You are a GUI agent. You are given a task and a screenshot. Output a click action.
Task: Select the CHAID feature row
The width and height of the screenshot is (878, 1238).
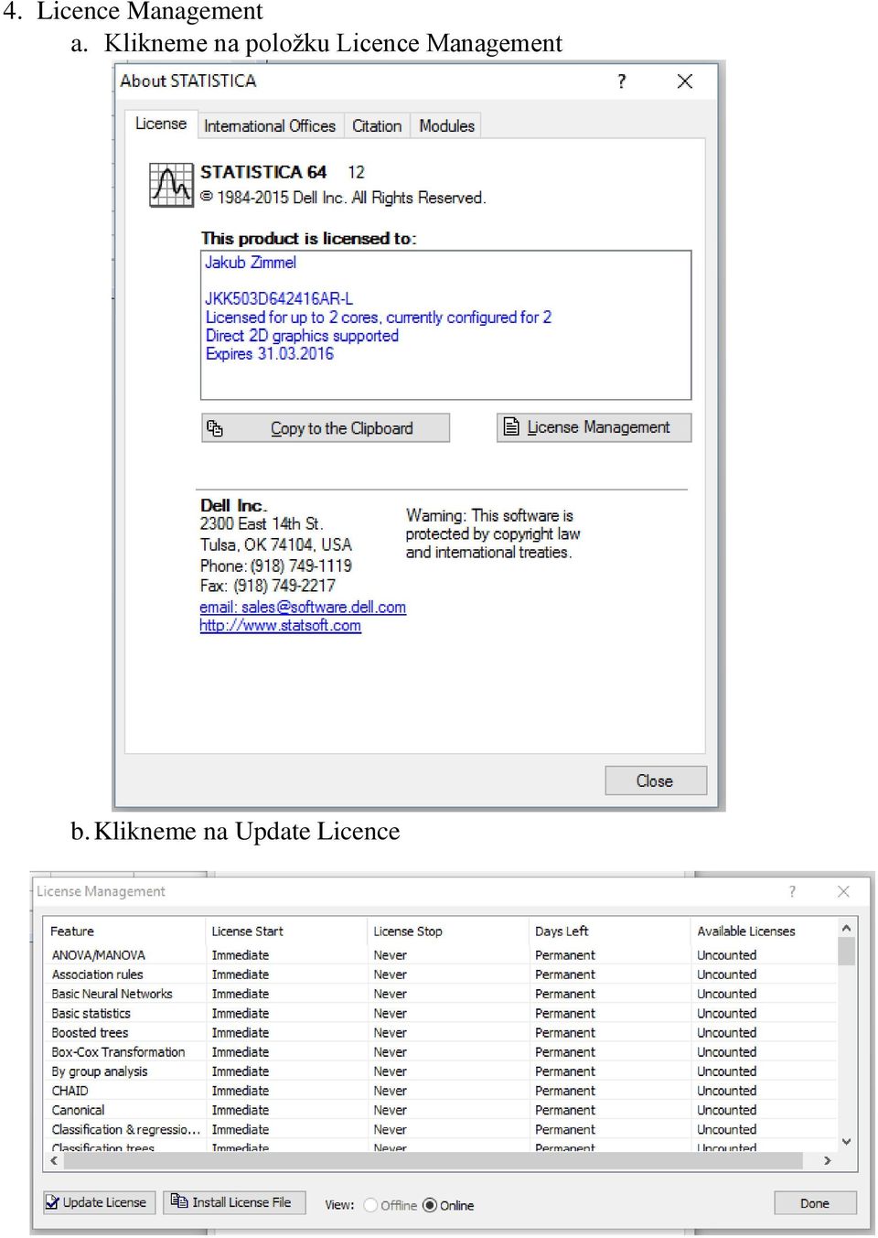point(441,1091)
